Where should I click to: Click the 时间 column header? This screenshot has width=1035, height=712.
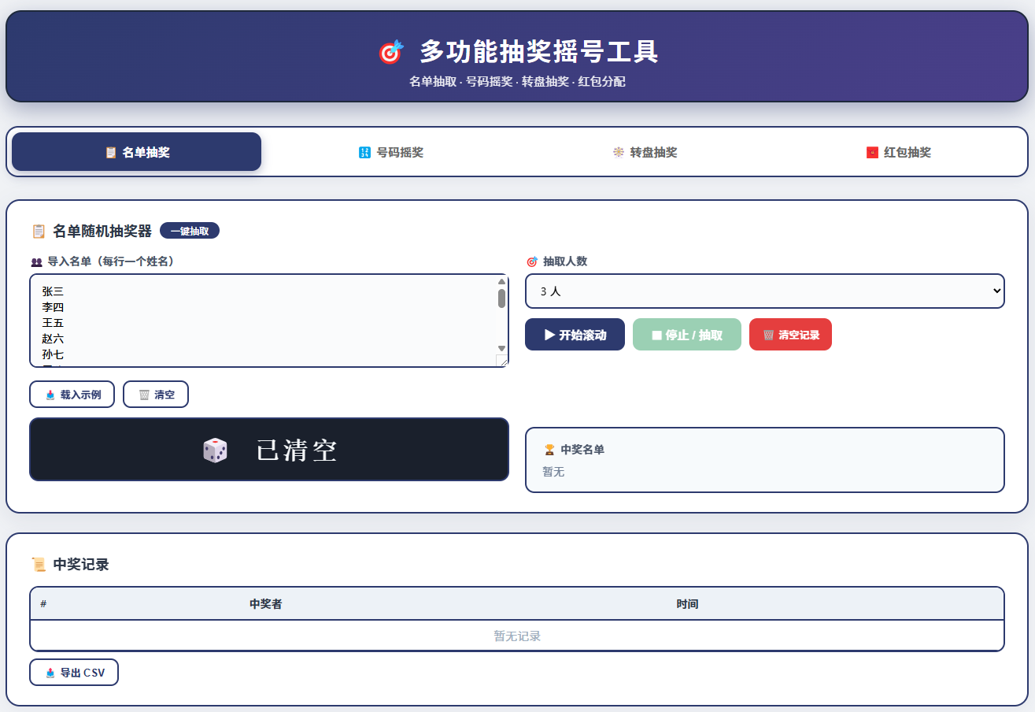click(x=687, y=604)
